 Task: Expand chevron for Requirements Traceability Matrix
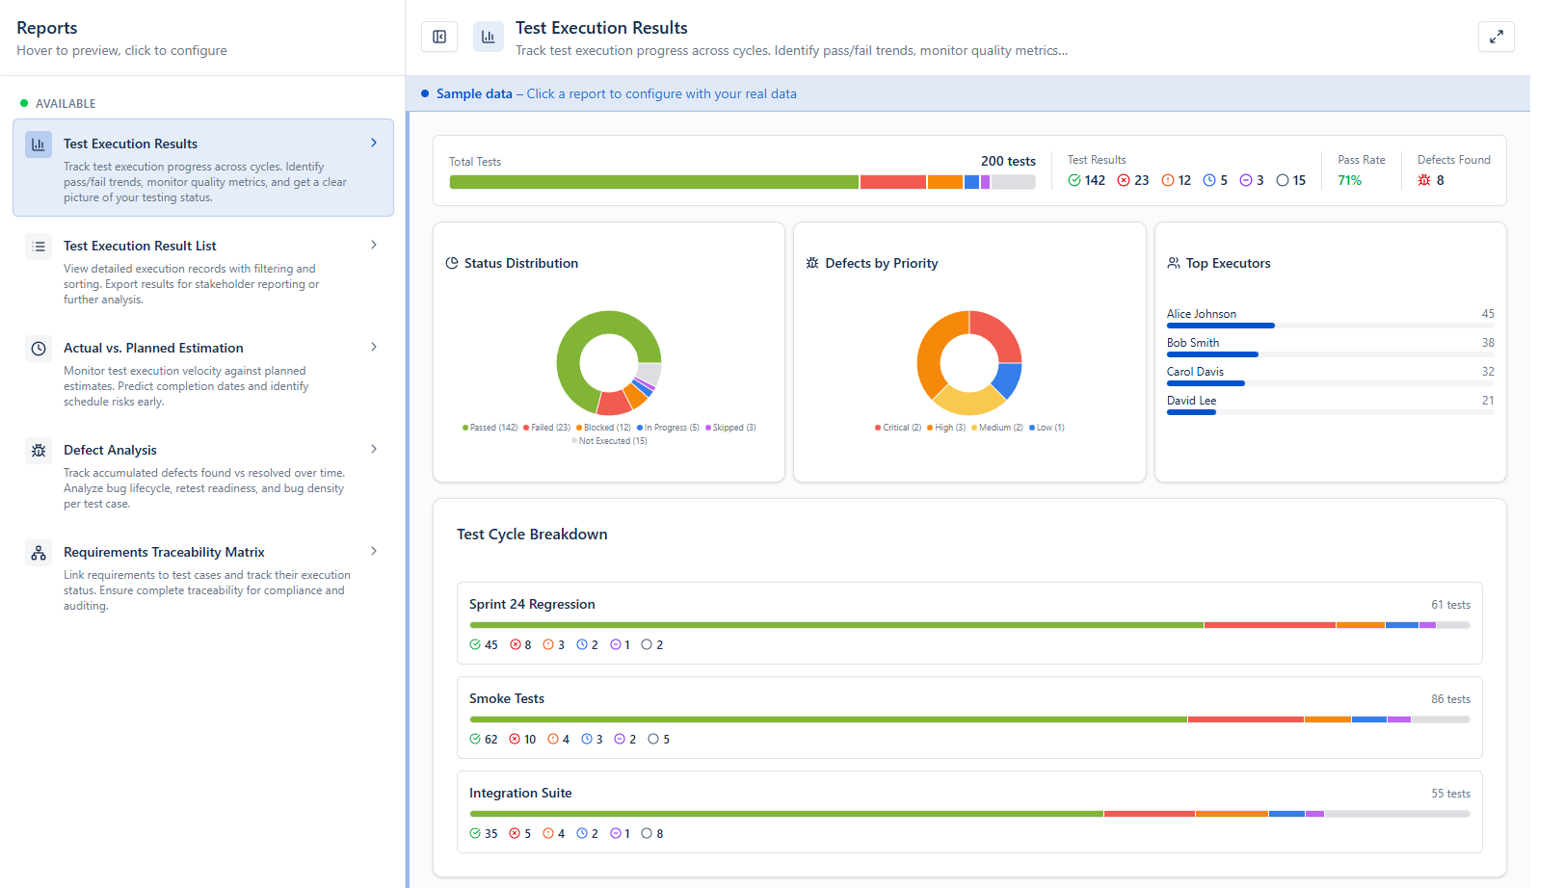pyautogui.click(x=374, y=551)
